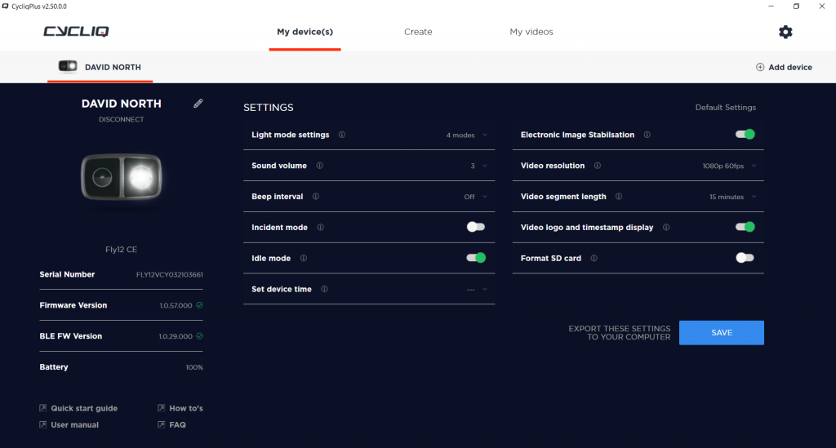Switch to the My device(s) tab
Image resolution: width=836 pixels, height=448 pixels.
tap(305, 32)
